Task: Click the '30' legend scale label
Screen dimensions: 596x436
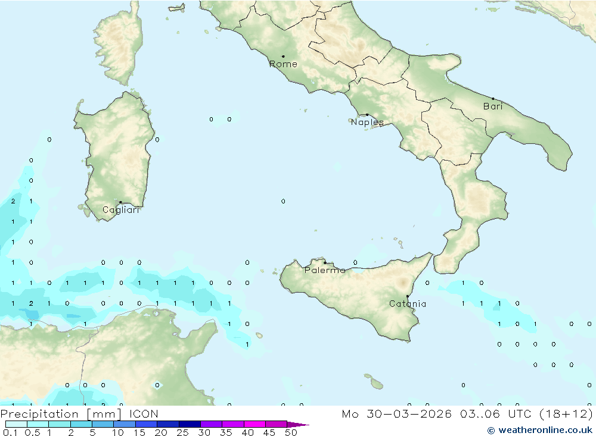Action: [x=204, y=432]
